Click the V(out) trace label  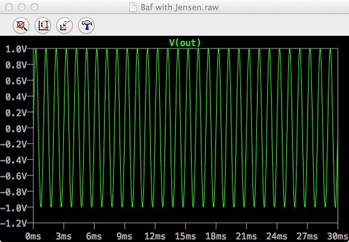coord(185,43)
